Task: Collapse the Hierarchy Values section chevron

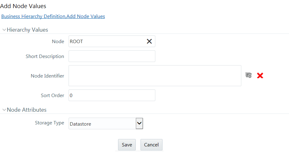Action: pos(4,30)
